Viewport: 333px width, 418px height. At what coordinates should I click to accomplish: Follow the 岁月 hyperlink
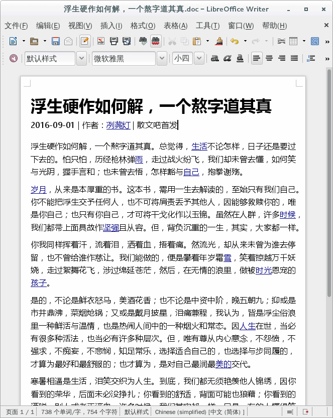coord(39,190)
